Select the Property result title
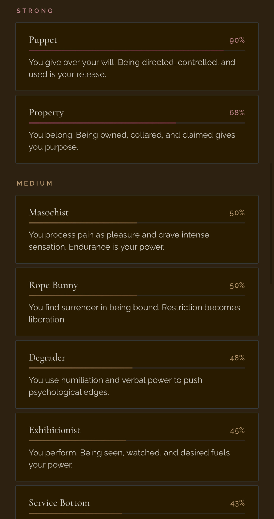This screenshot has width=274, height=519. [x=46, y=113]
